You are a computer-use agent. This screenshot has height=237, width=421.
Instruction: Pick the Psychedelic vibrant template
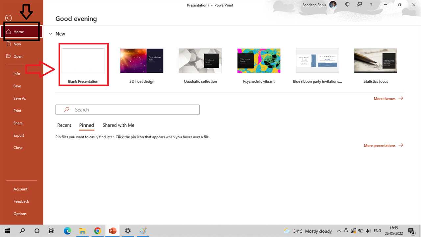coord(259,61)
